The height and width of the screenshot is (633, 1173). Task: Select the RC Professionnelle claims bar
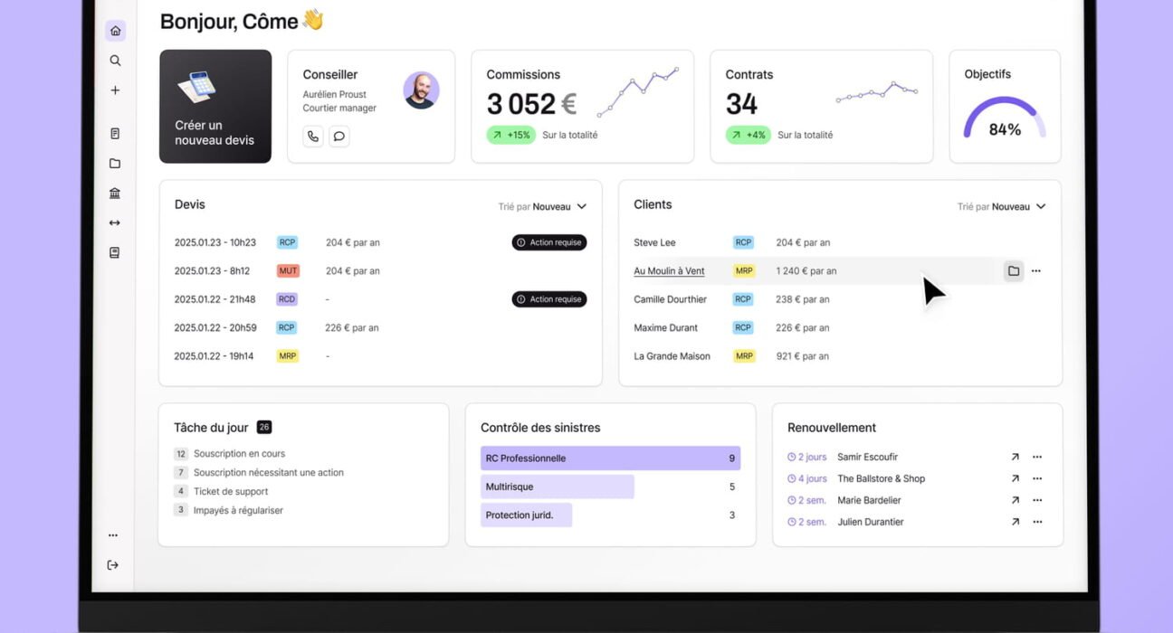point(610,458)
